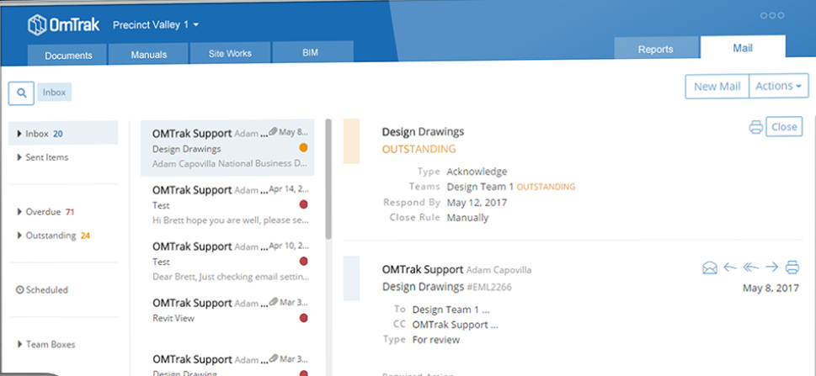Open the Precinct Valley 1 project dropdown
This screenshot has height=376, width=816.
156,24
